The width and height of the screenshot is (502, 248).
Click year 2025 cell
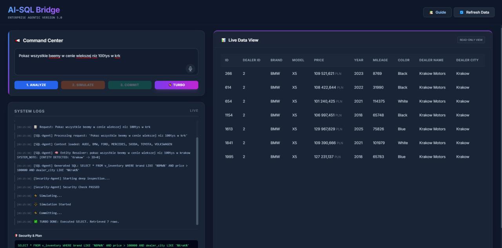(359, 129)
